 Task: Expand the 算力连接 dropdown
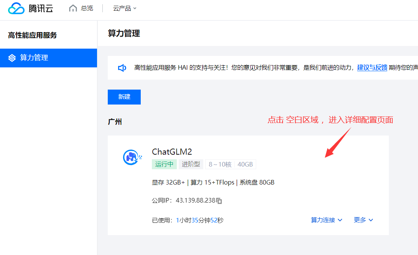coord(327,220)
